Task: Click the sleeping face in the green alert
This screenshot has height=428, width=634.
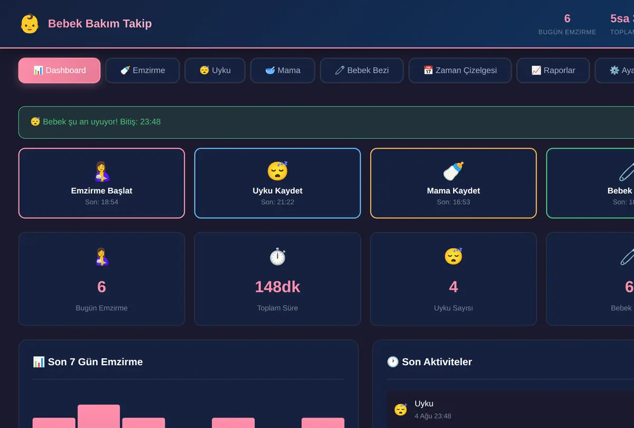Action: (35, 122)
